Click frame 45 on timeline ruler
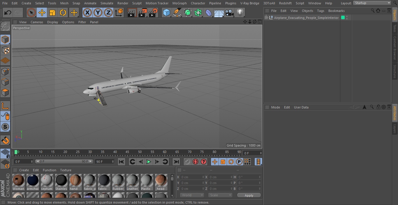This screenshot has height=205, width=398. pos(127,152)
